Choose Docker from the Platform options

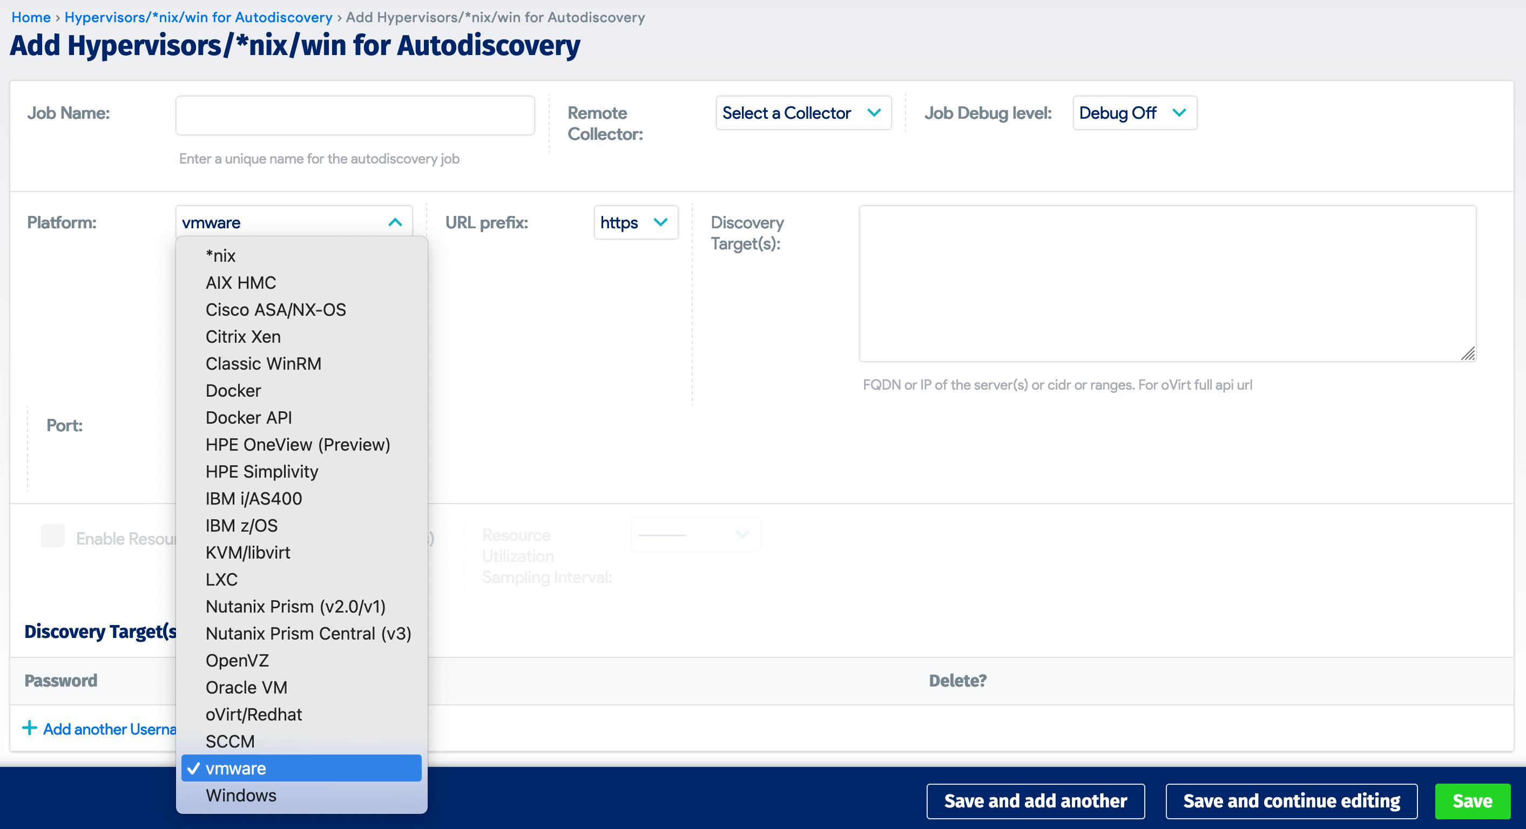coord(233,390)
